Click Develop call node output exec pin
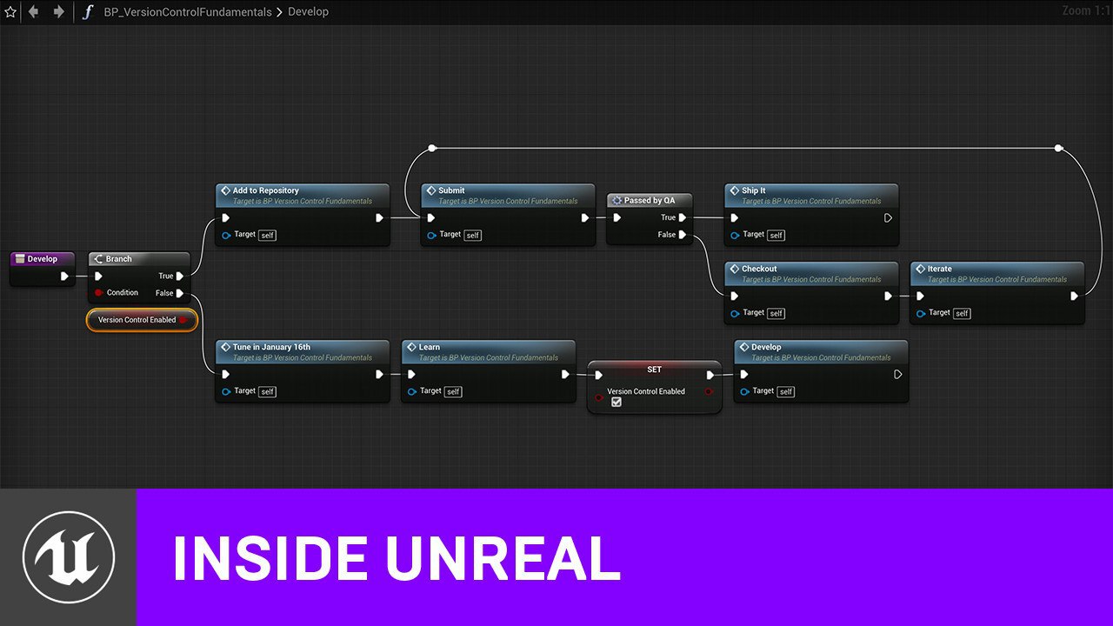 click(897, 375)
